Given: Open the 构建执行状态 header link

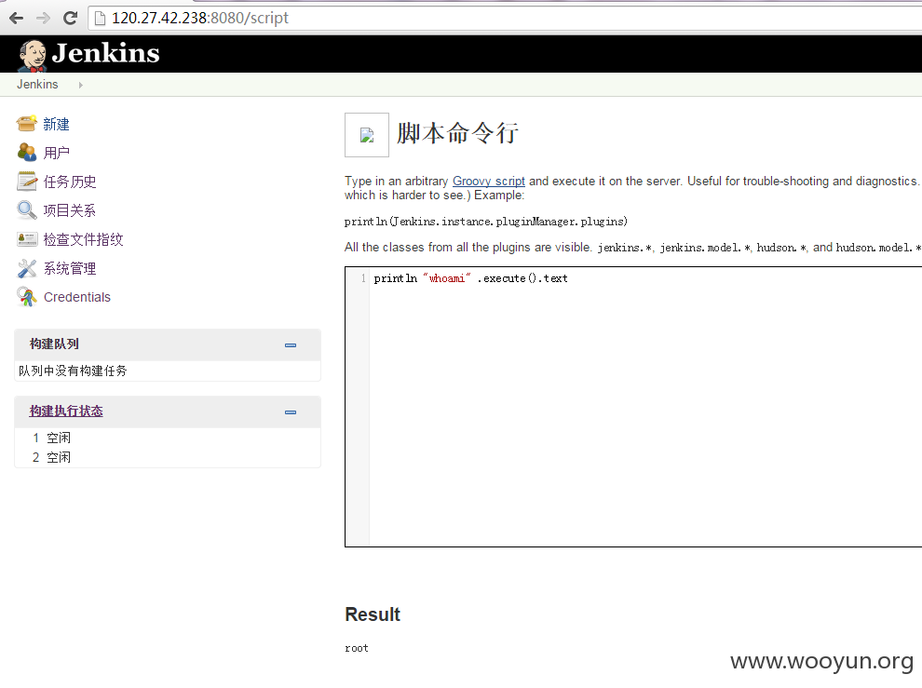Looking at the screenshot, I should click(x=66, y=411).
